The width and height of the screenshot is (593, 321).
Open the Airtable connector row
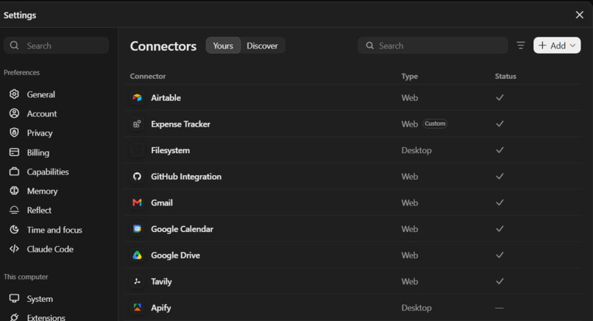[x=352, y=98]
